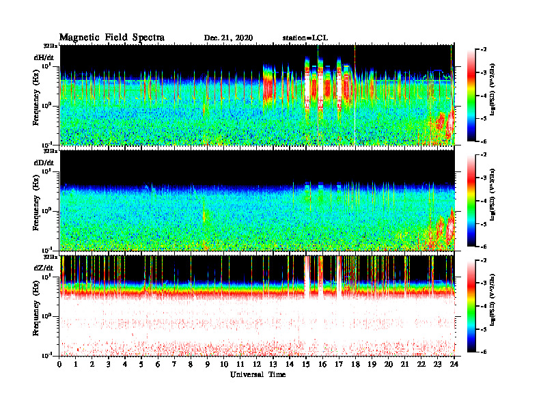Viewport: 541px width, 418px height.
Task: Click the "32Hz" tick label atop dD/dt panel
Action: (50, 151)
